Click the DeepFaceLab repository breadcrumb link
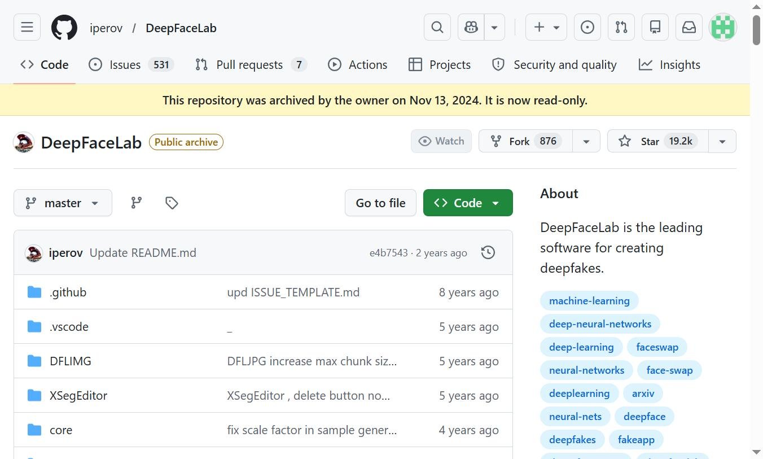The image size is (763, 459). 181,28
